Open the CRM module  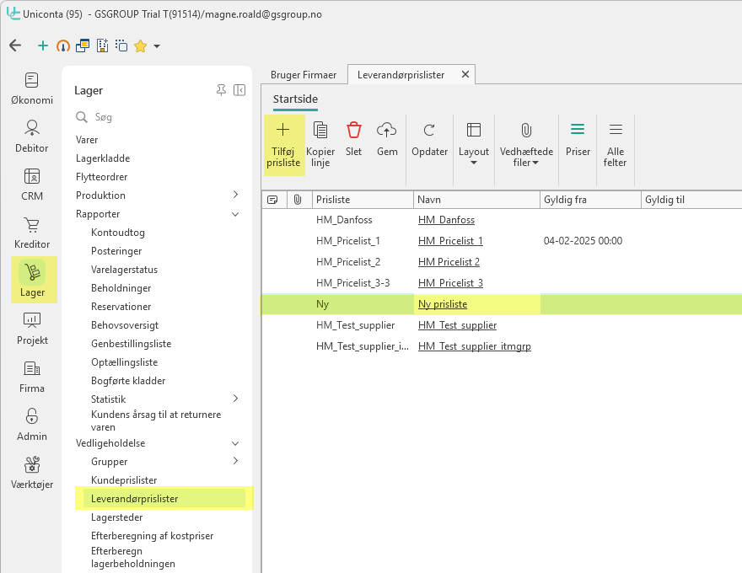click(32, 185)
